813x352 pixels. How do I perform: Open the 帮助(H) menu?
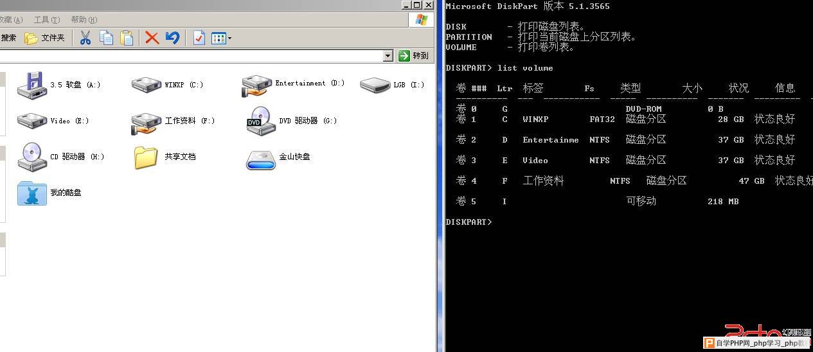click(84, 20)
